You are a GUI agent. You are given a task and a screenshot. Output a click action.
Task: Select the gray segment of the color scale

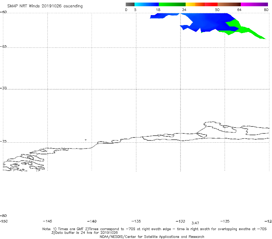coord(130,4)
